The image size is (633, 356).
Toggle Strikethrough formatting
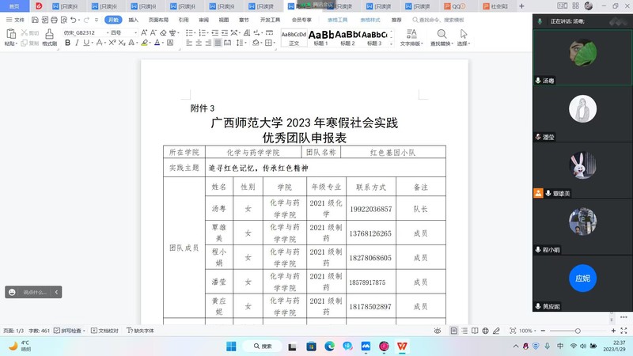(x=99, y=43)
